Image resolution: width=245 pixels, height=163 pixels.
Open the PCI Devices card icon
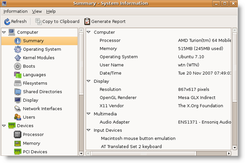click(18, 152)
